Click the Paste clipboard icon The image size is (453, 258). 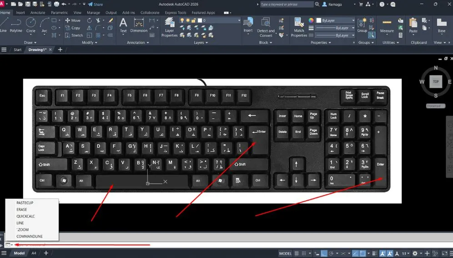[x=413, y=25]
